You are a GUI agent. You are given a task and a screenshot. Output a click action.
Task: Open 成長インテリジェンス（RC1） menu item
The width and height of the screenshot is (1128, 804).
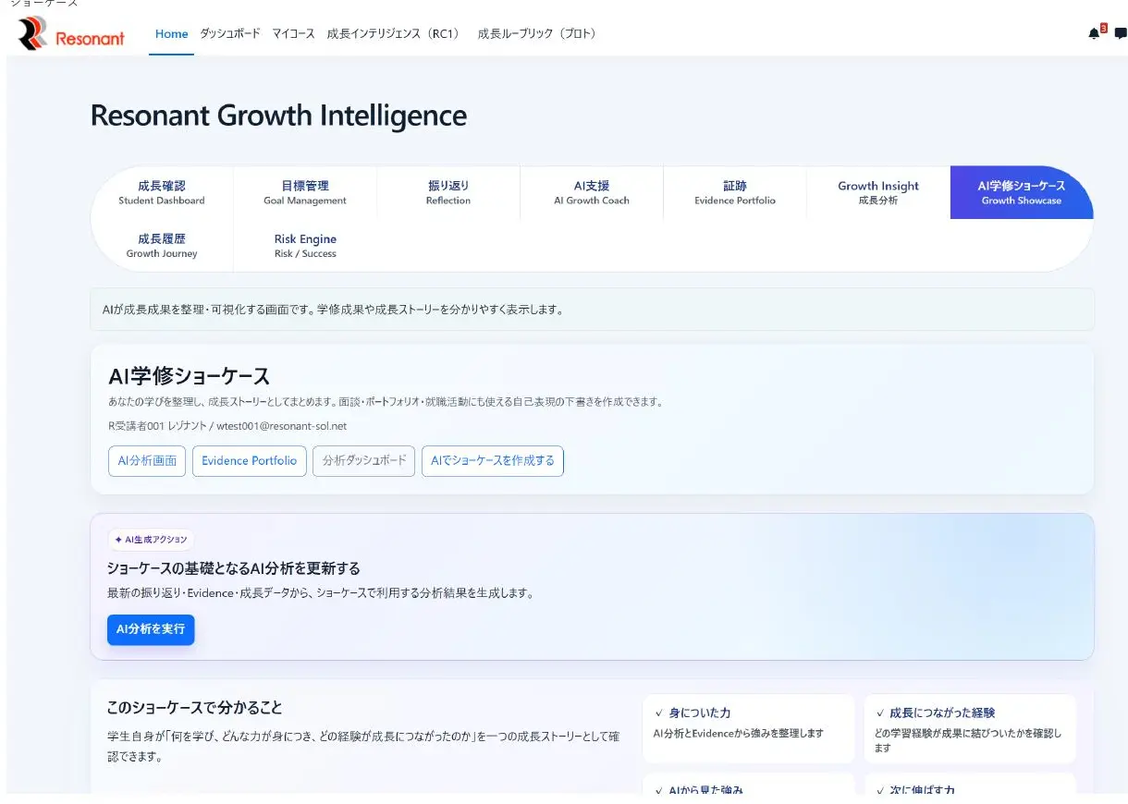click(395, 34)
